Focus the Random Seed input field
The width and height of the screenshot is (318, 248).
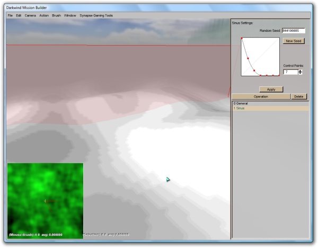coord(293,31)
